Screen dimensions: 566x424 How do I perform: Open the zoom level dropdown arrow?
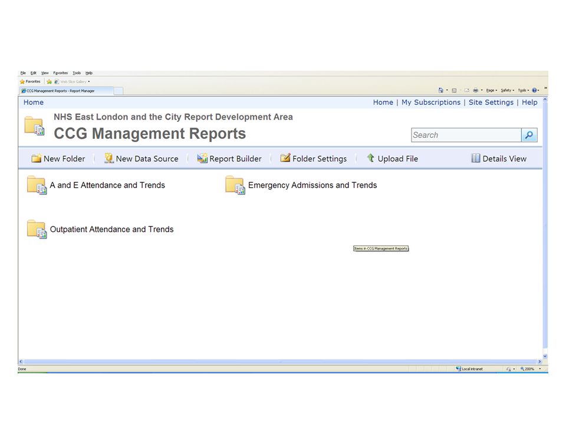click(540, 369)
